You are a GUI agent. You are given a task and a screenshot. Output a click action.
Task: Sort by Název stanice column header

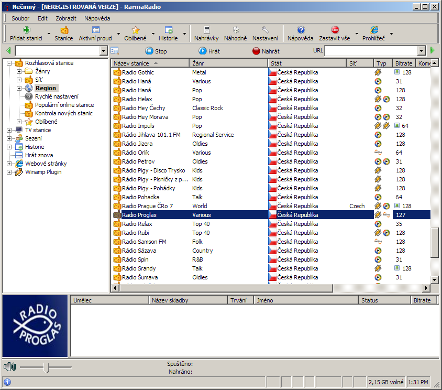point(150,63)
